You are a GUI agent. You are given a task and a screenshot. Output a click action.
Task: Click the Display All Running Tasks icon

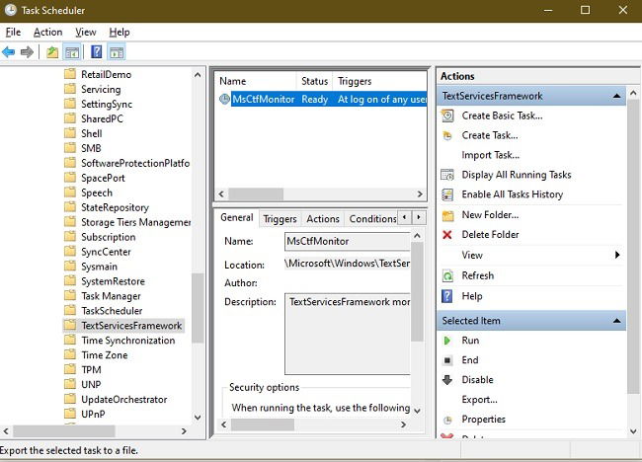pos(447,175)
